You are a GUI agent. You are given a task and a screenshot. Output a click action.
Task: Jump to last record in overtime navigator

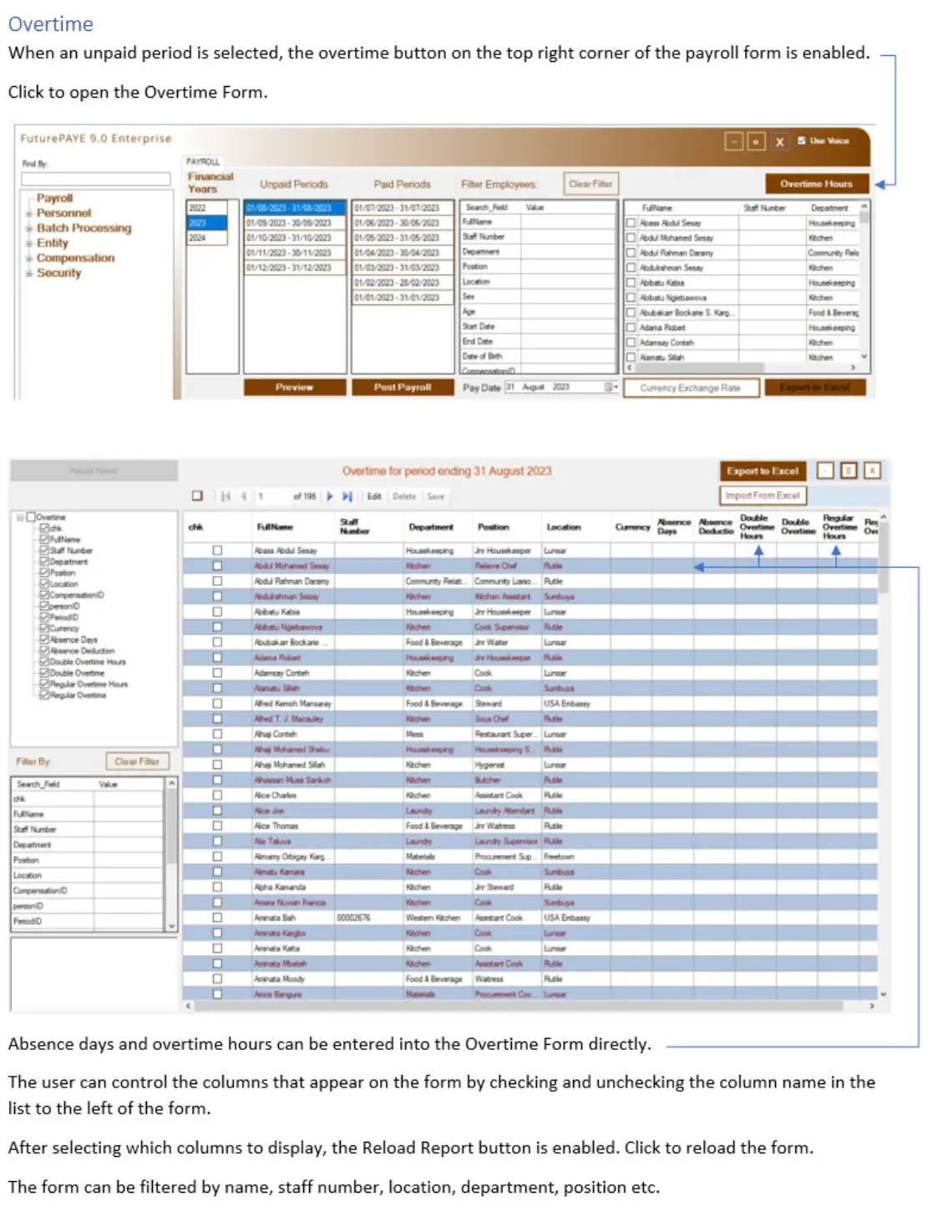click(347, 496)
